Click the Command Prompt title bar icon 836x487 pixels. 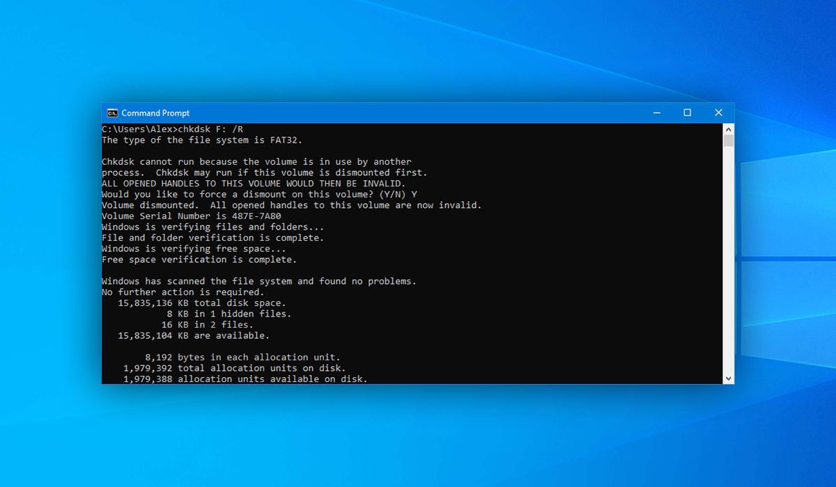[x=112, y=113]
